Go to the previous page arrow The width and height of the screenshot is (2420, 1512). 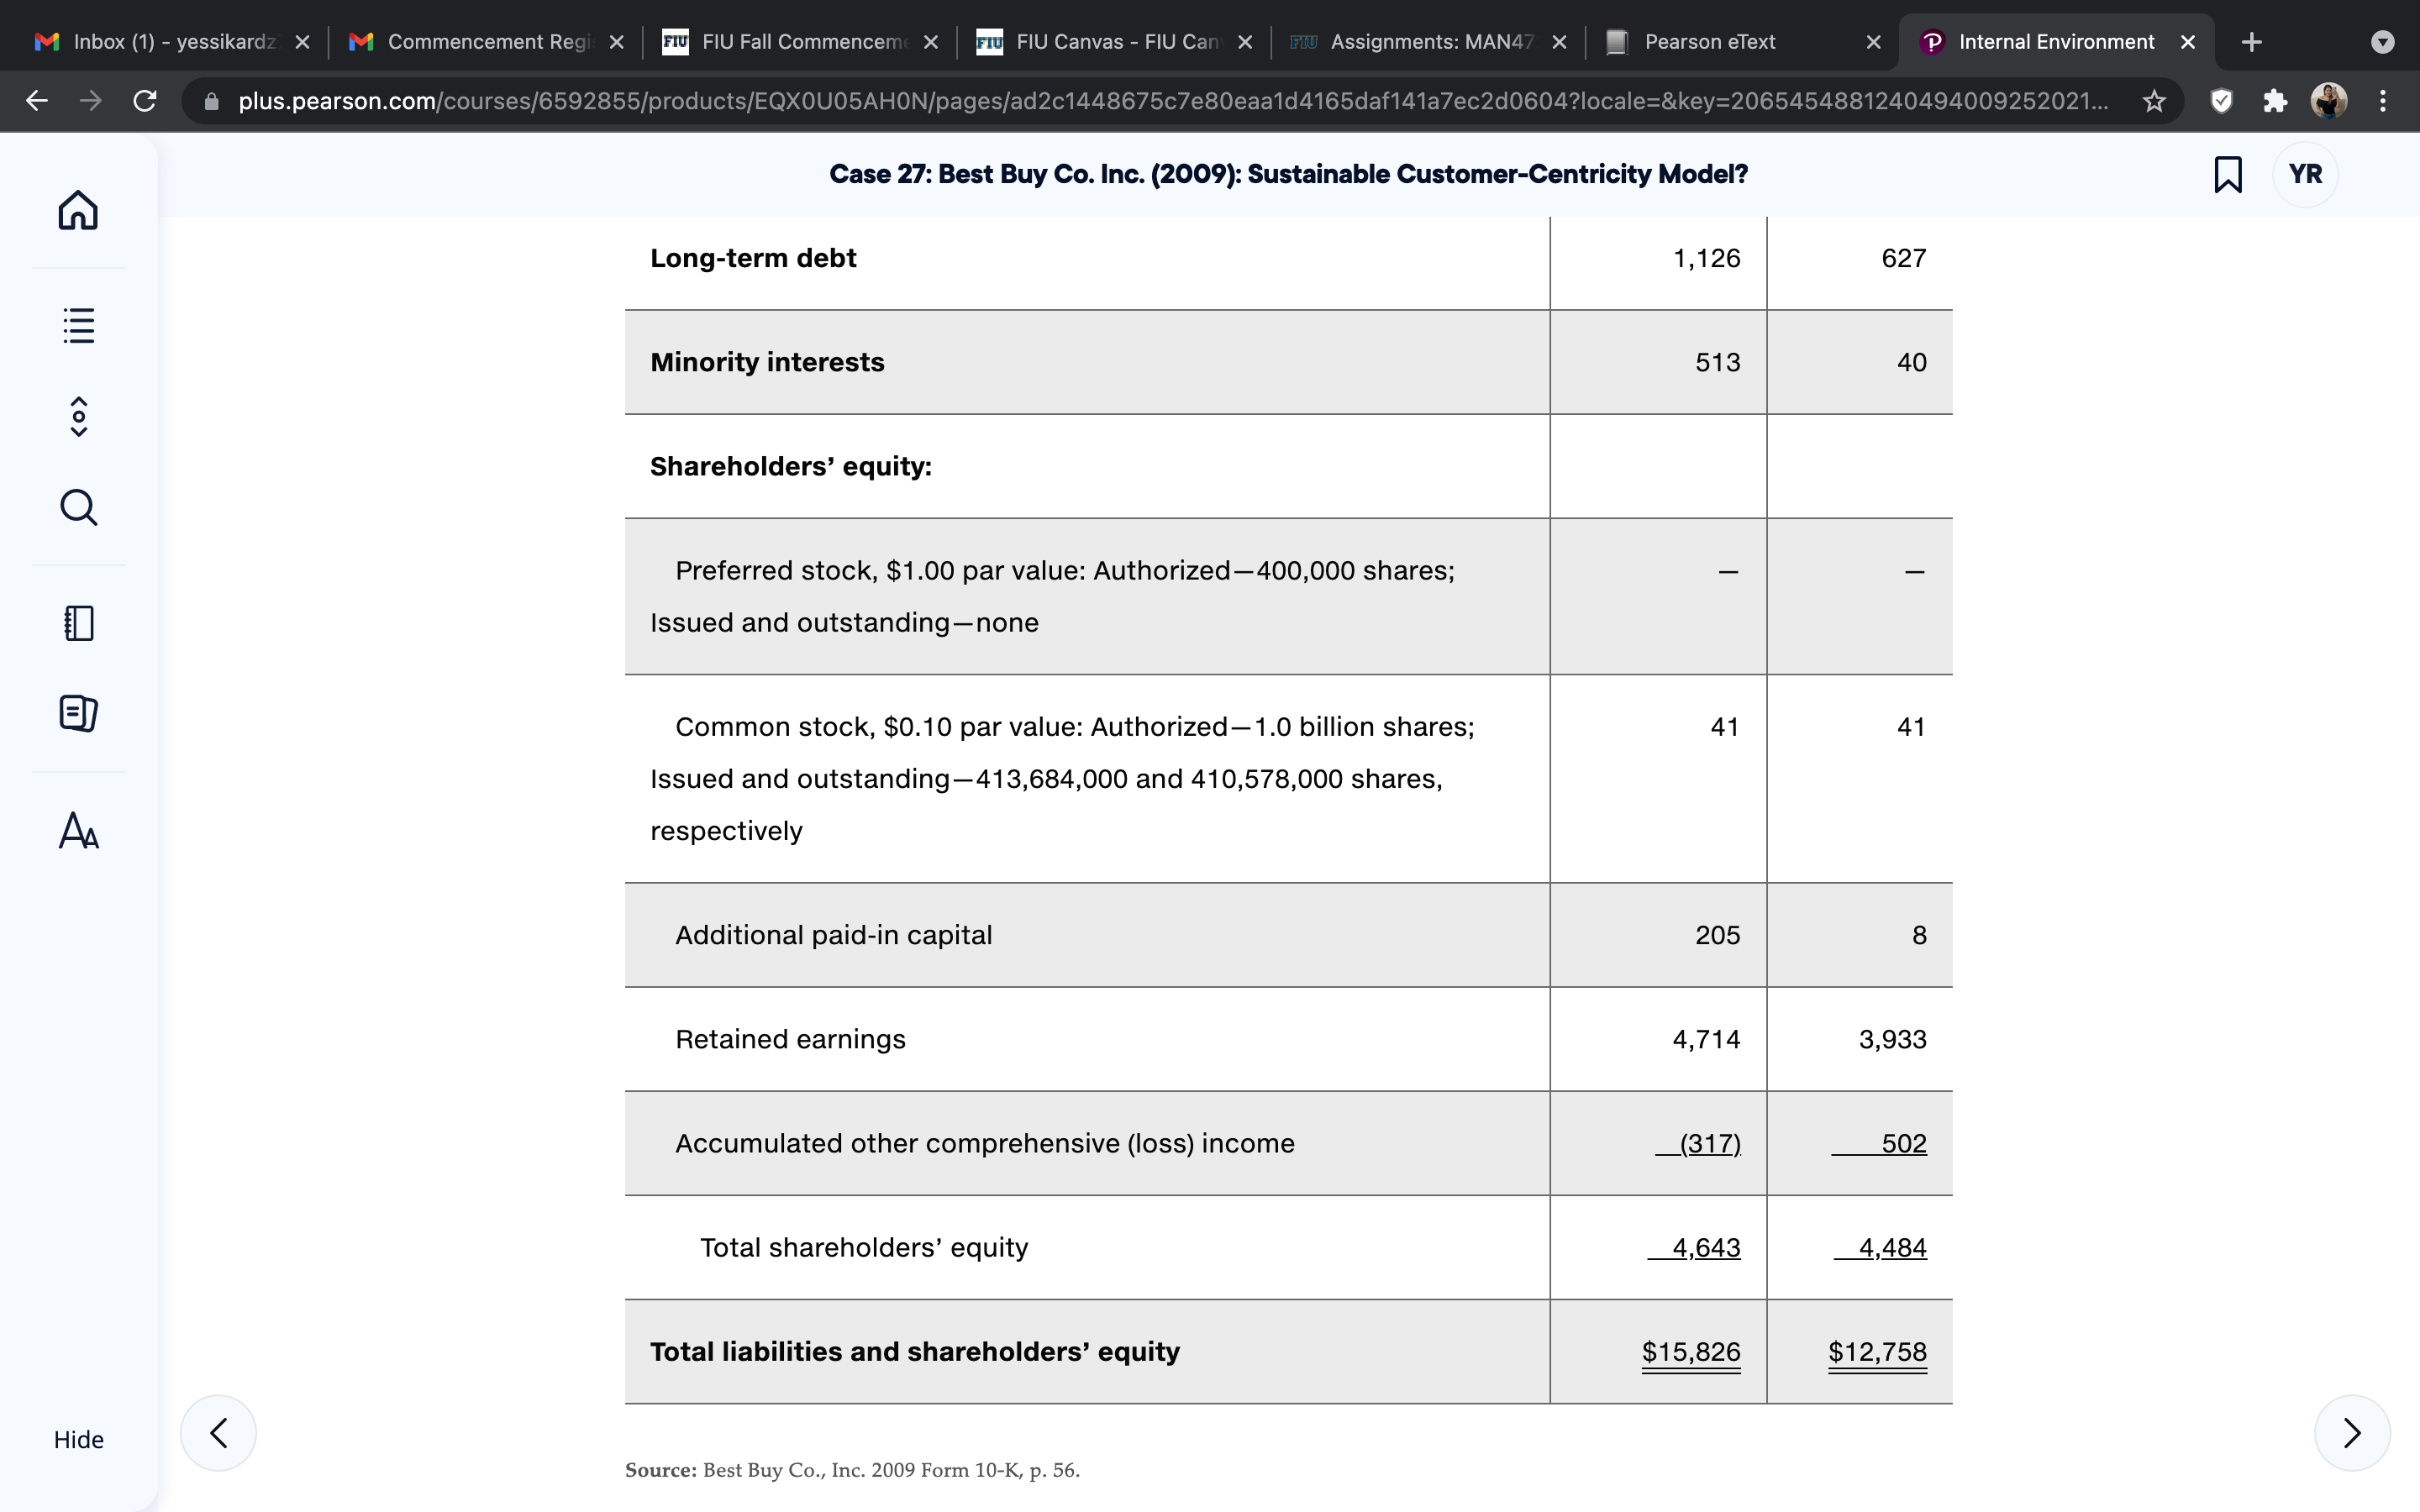coord(218,1433)
